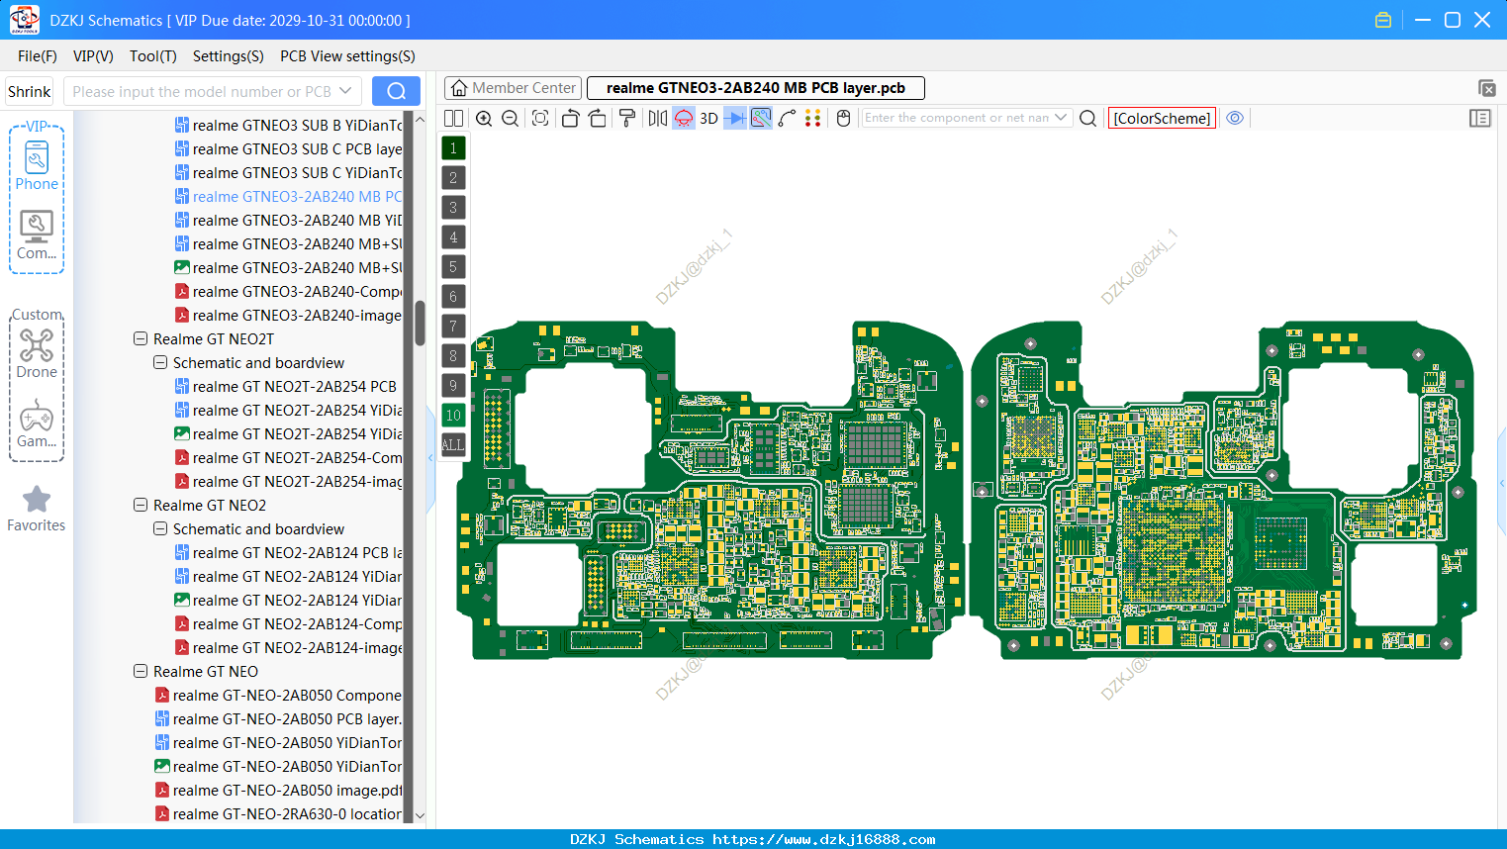Open the component or net name dropdown
1507x849 pixels.
click(1061, 118)
